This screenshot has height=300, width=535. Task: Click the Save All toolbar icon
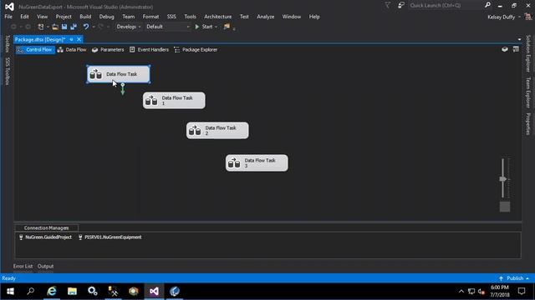point(74,27)
